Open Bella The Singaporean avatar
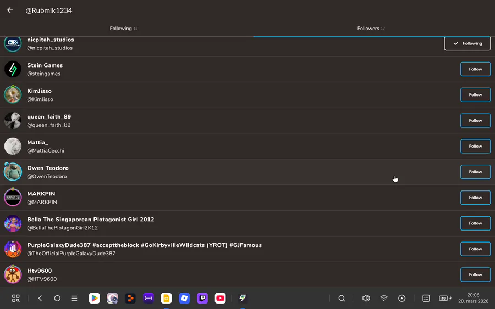The width and height of the screenshot is (495, 309). (x=13, y=223)
